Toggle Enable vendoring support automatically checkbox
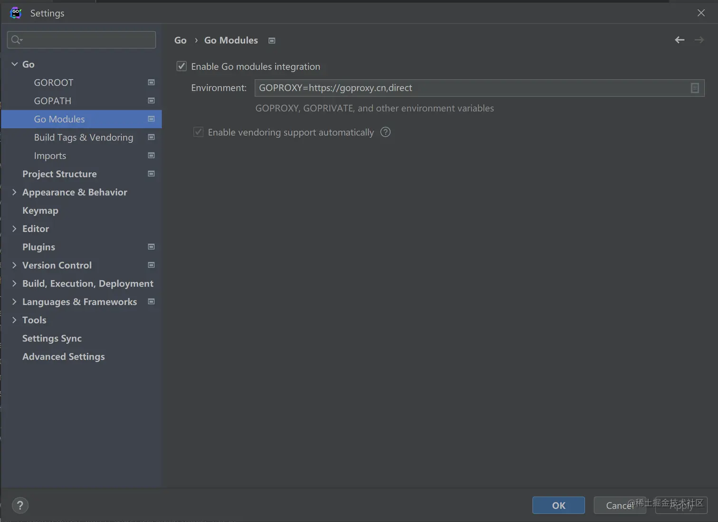 pyautogui.click(x=198, y=132)
